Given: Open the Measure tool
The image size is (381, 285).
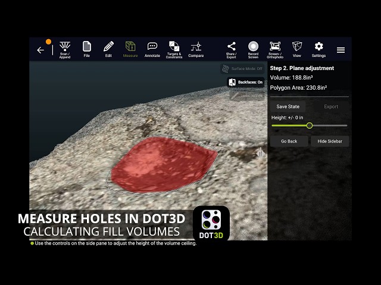Looking at the screenshot, I should [130, 49].
